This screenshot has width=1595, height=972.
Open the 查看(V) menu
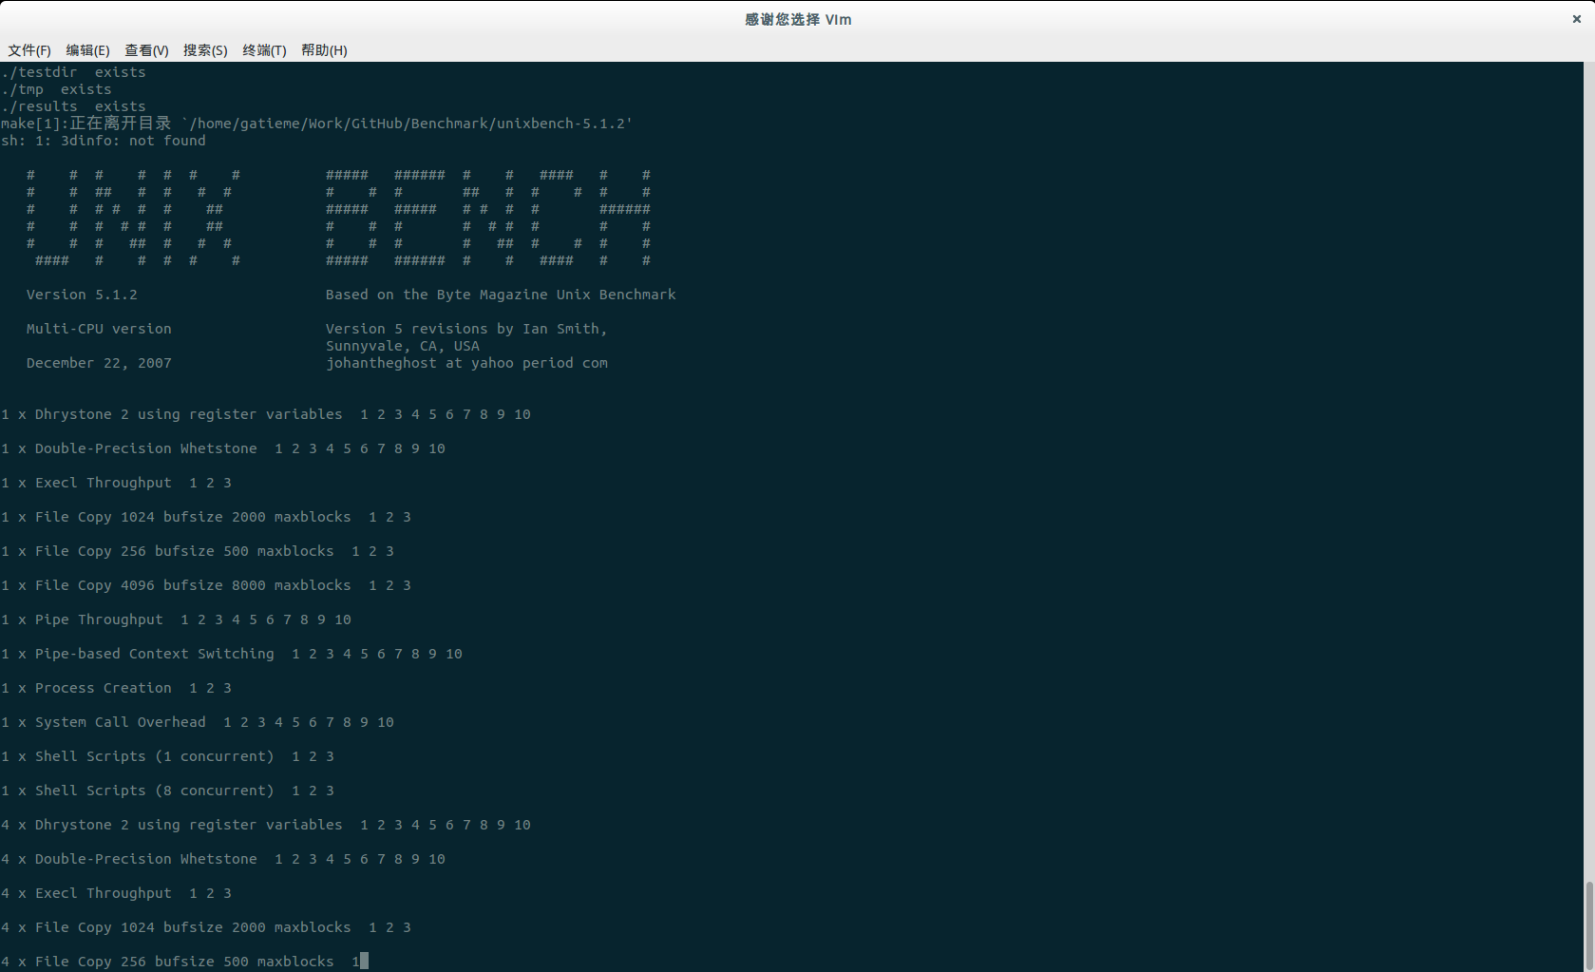click(x=146, y=50)
